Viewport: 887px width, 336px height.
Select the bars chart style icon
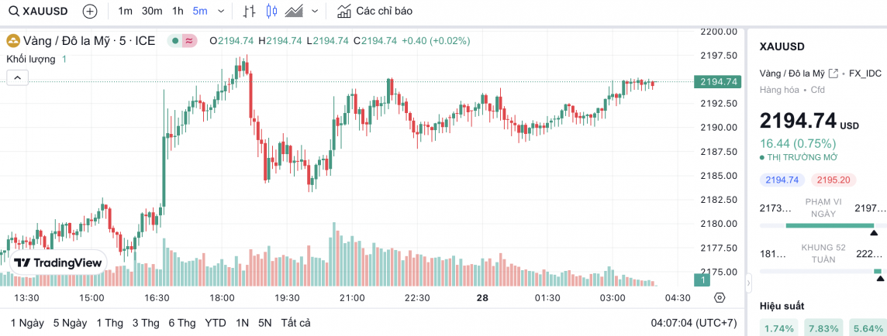tap(249, 12)
